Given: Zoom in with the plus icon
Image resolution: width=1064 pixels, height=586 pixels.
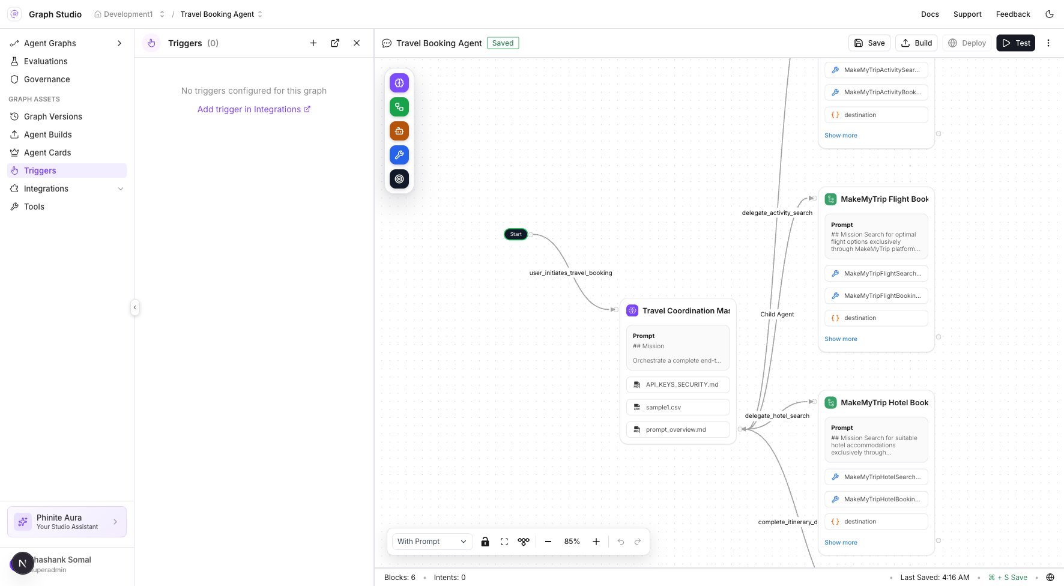Looking at the screenshot, I should pos(596,542).
